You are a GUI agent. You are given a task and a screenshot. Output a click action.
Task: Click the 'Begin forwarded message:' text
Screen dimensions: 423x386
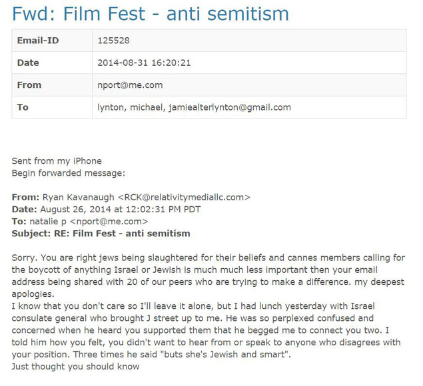click(x=69, y=173)
